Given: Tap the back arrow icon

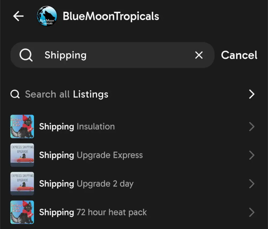Looking at the screenshot, I should point(18,16).
